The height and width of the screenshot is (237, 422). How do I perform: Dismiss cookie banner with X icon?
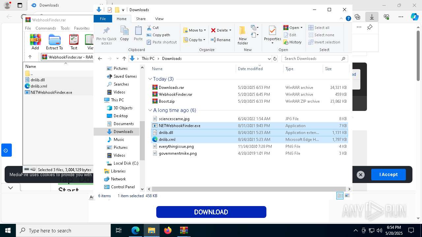click(x=361, y=175)
